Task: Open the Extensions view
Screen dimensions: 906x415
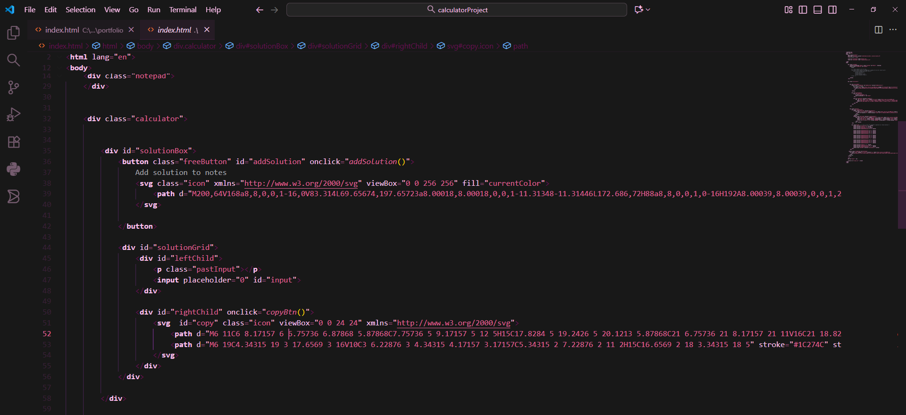Action: (14, 142)
